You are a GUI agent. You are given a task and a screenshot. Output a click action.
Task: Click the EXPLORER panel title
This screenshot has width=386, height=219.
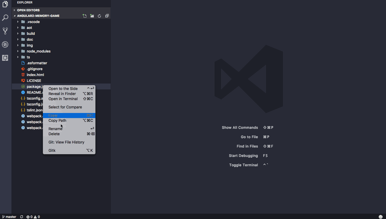[x=25, y=2]
